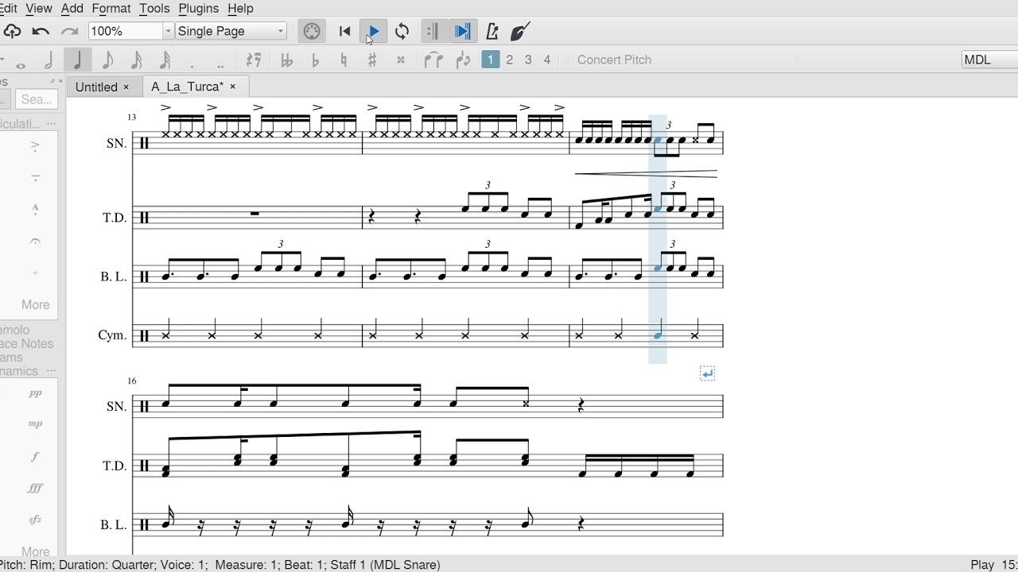Select 32nd note duration
Image resolution: width=1018 pixels, height=572 pixels.
coord(165,60)
